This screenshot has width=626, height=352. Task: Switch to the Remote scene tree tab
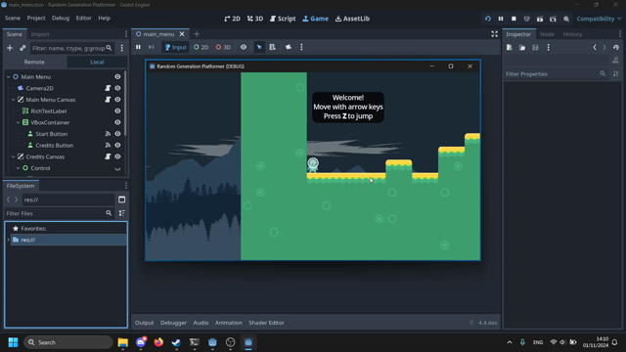(34, 62)
